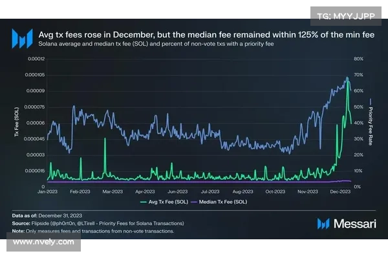Click the Messari logo icon in the footer
This screenshot has width=388, height=258.
pos(323,224)
